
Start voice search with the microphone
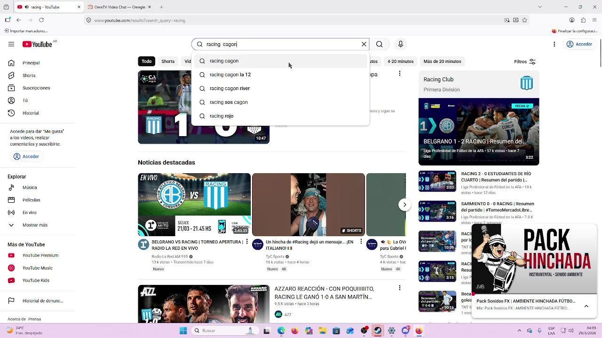[x=401, y=44]
